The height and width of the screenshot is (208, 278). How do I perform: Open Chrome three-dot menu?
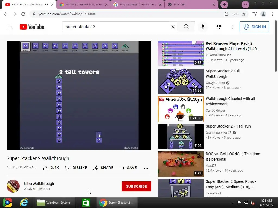[x=272, y=14]
